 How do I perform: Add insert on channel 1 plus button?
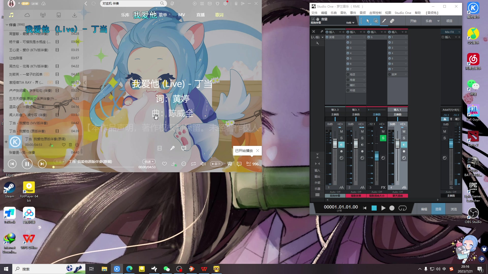coord(343,32)
